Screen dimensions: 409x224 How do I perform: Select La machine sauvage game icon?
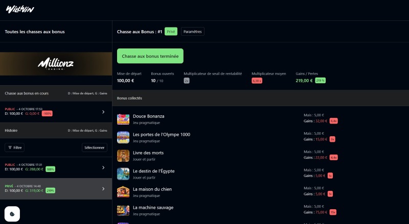pos(123,210)
